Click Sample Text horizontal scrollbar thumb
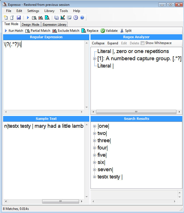This screenshot has height=213, width=184. [x=61, y=201]
